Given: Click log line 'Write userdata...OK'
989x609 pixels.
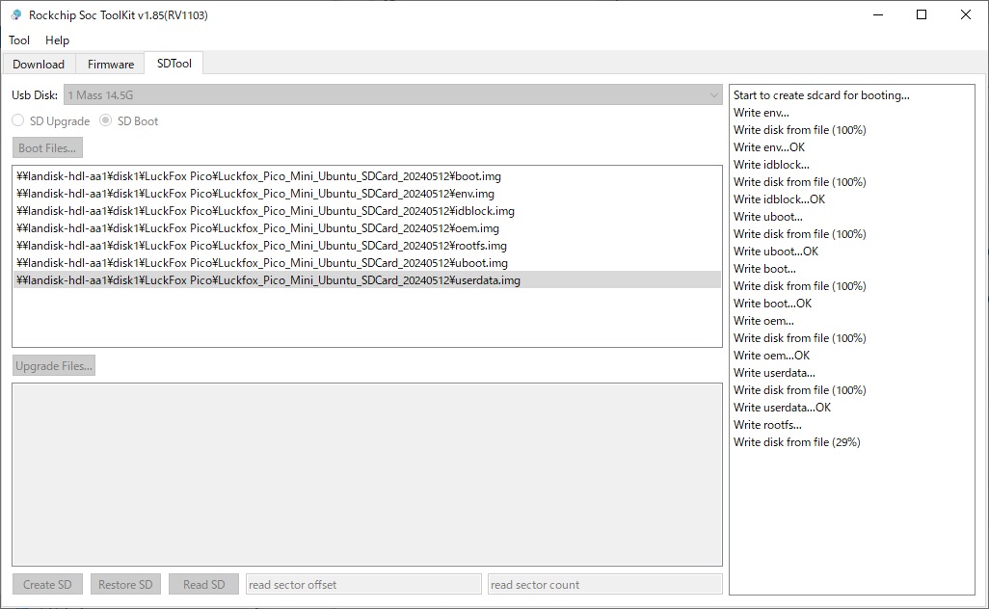Looking at the screenshot, I should point(782,408).
